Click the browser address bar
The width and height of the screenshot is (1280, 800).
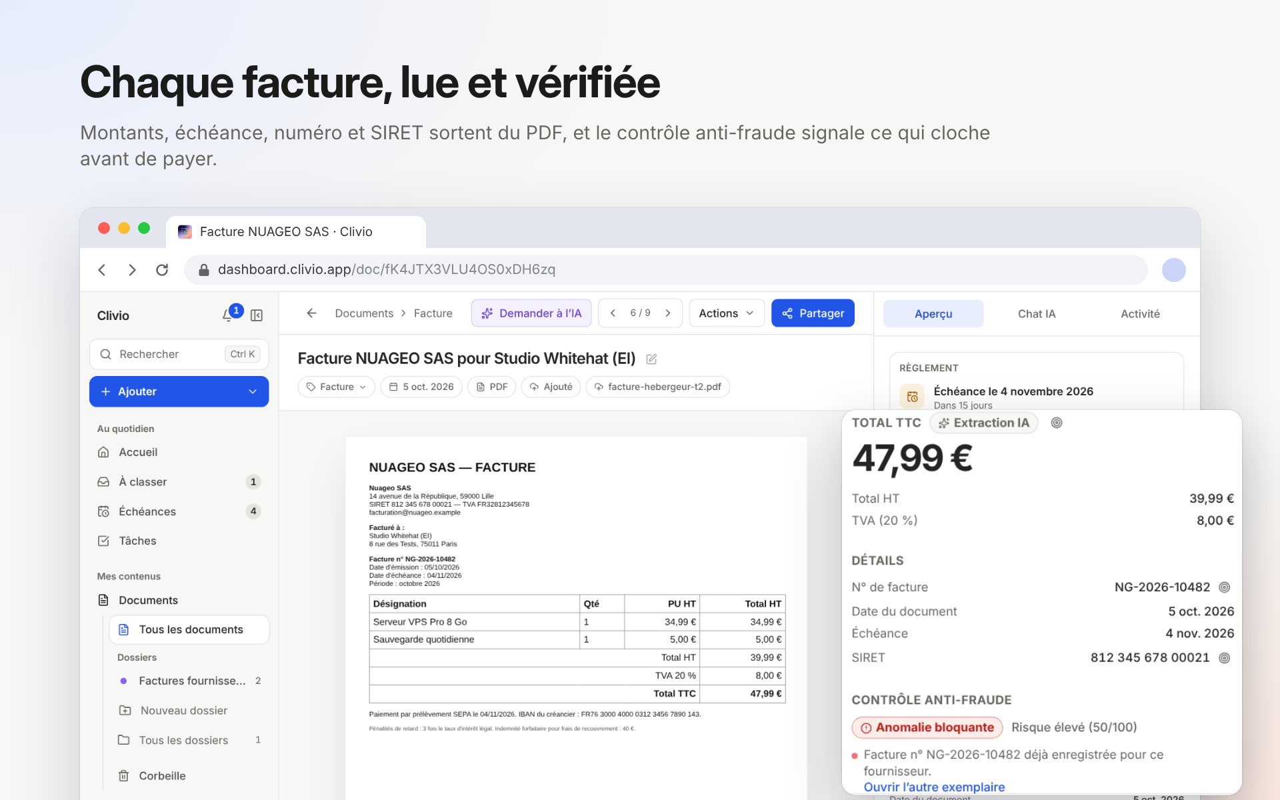click(x=665, y=270)
